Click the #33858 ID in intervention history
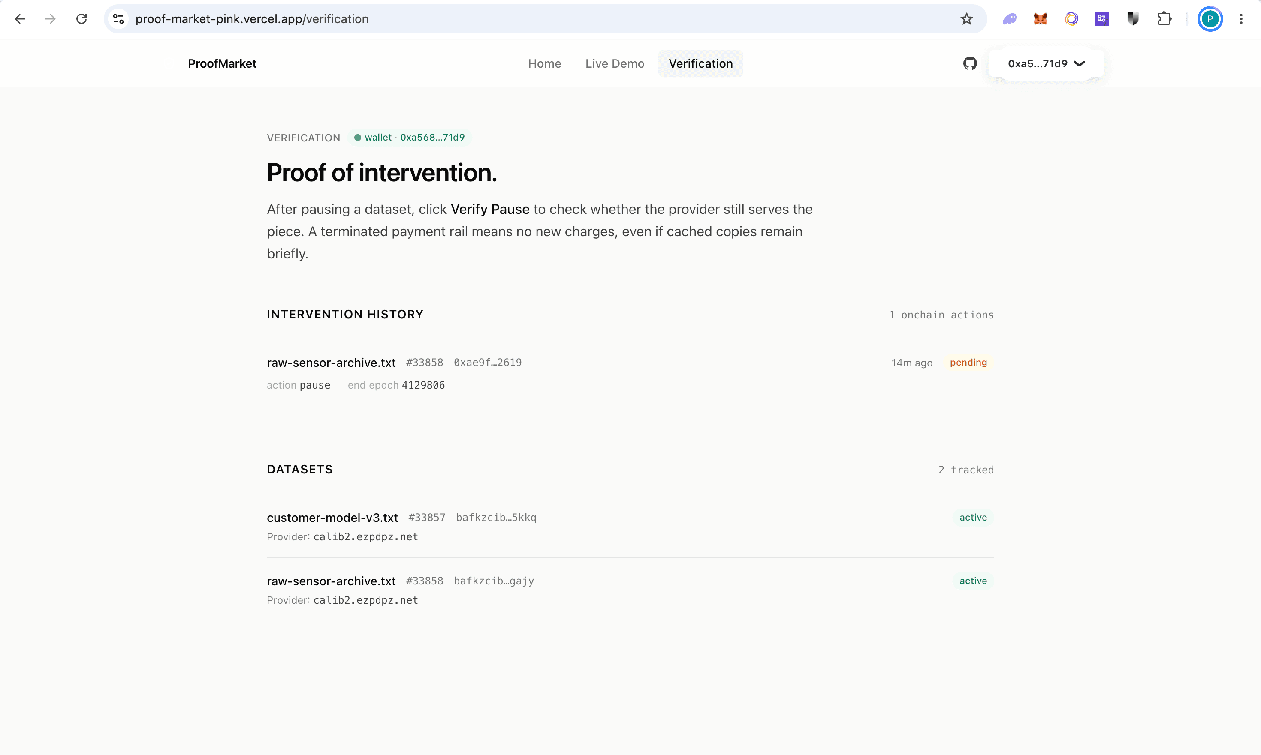 [425, 363]
